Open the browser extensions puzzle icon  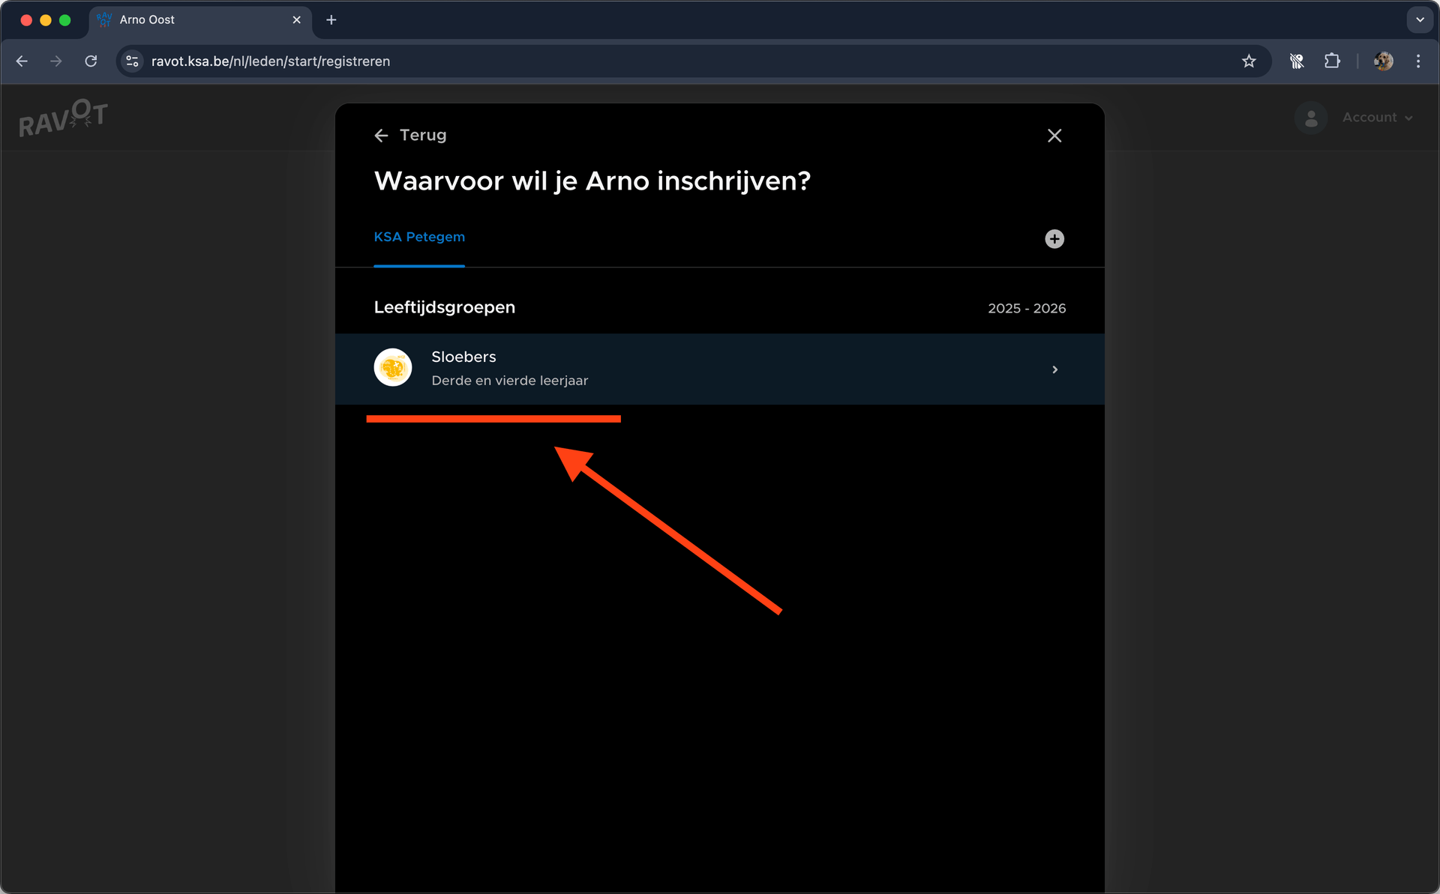[1332, 61]
